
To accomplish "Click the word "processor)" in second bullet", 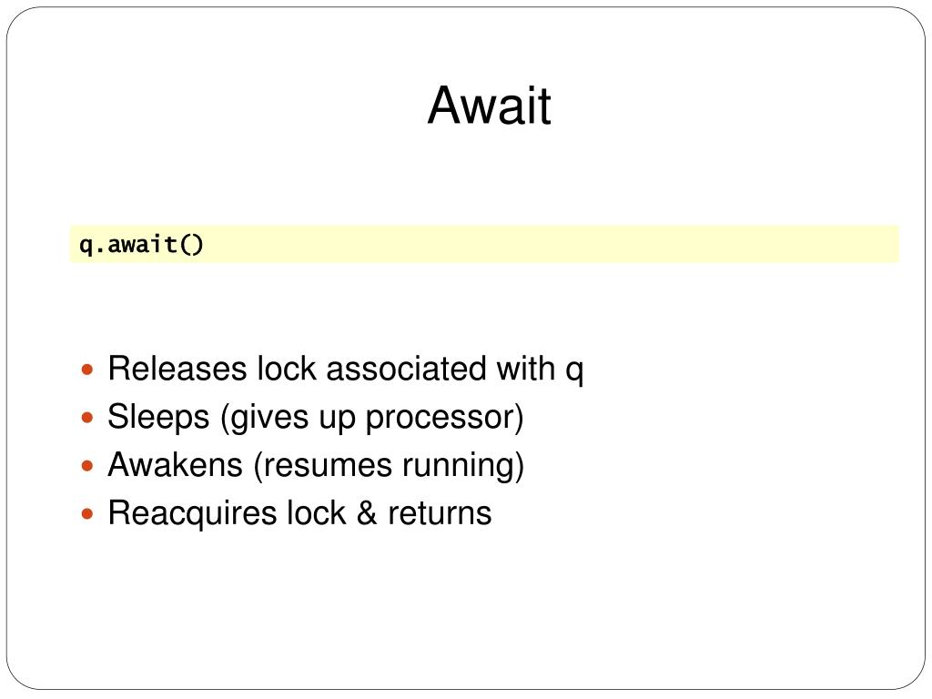I will [444, 418].
